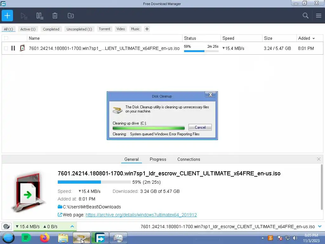The image size is (325, 244).
Task: Click Free Download Manager taskbar button
Action: click(100, 238)
